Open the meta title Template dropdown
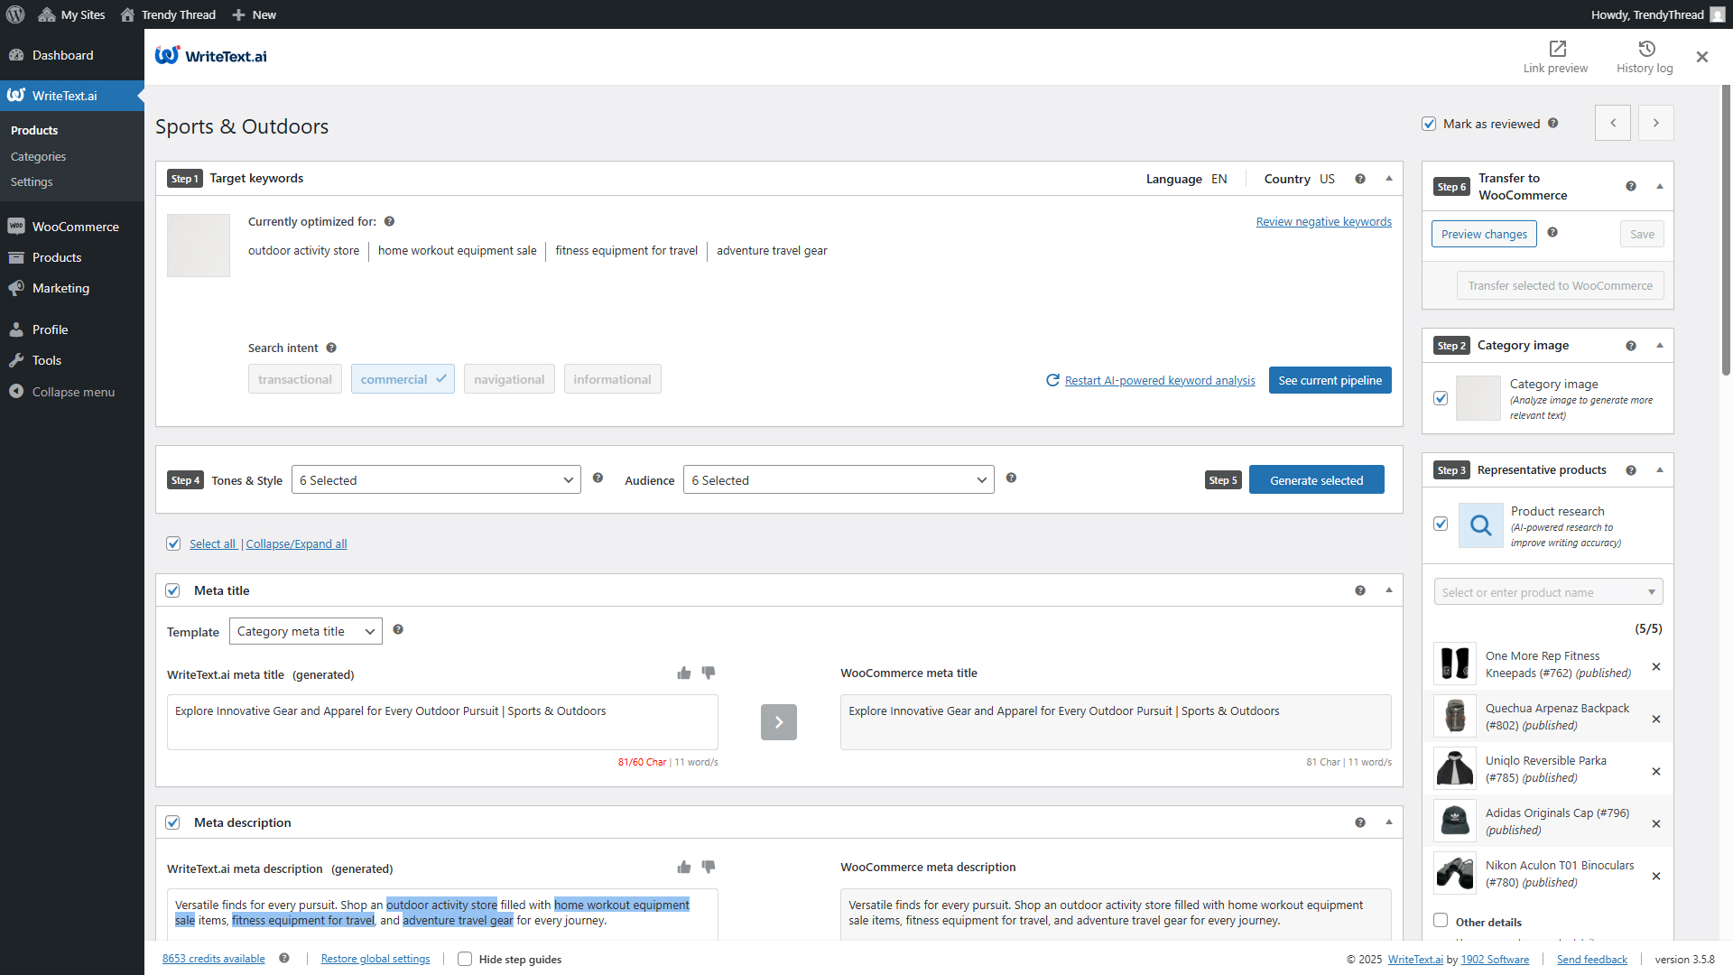Screen dimensions: 1733x975 [305, 630]
